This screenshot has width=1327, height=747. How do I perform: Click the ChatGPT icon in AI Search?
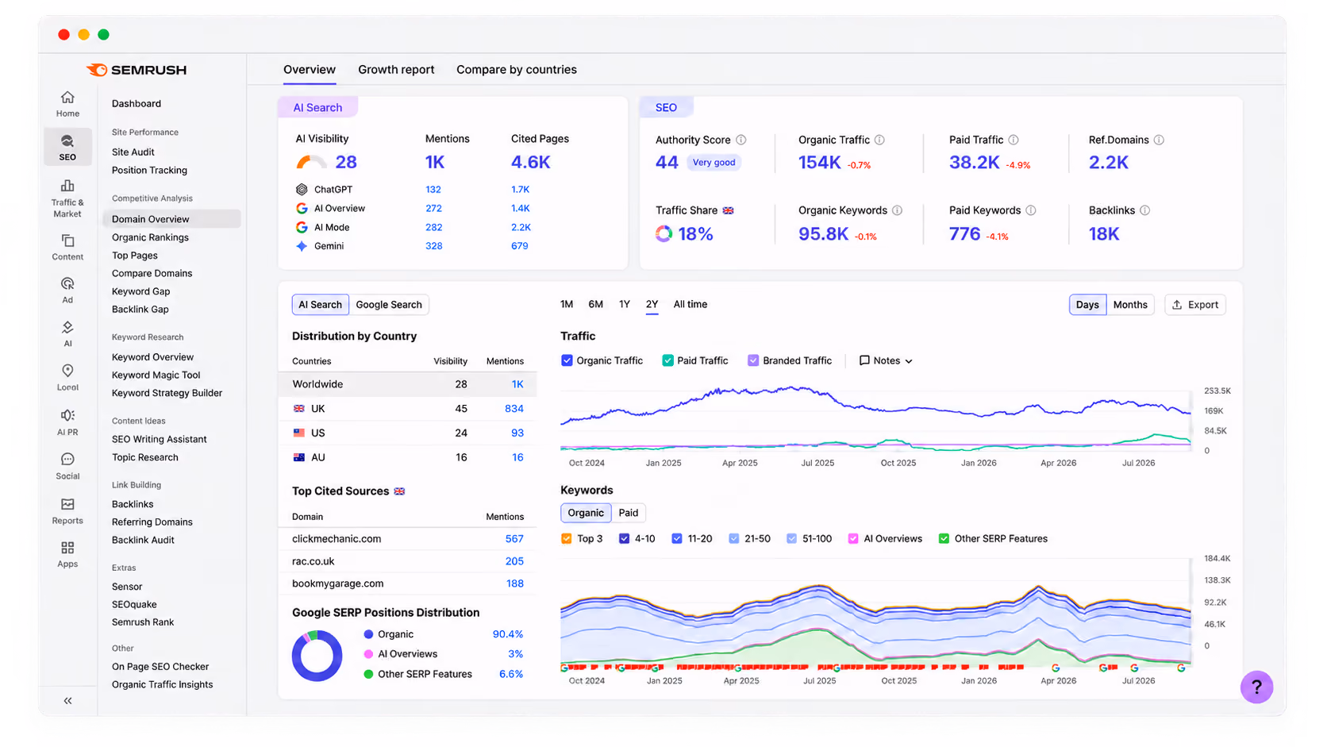click(302, 190)
